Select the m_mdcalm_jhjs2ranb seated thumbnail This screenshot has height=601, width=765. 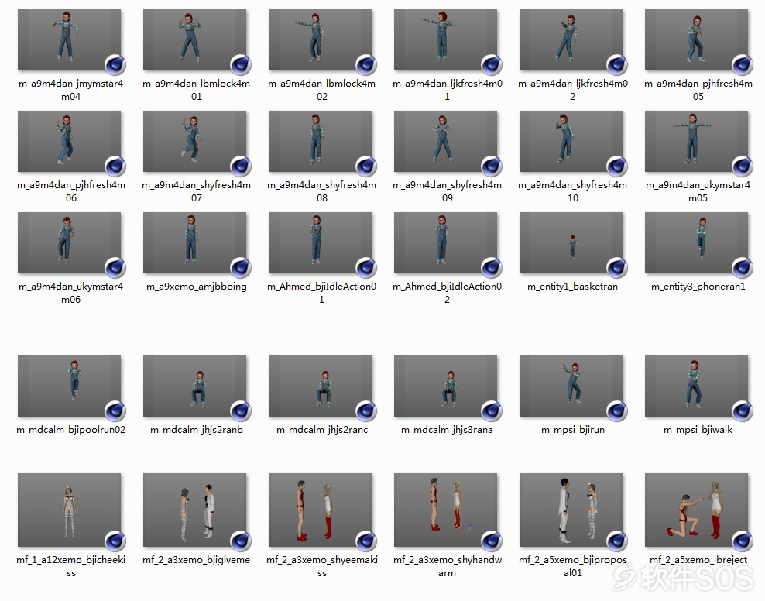[x=194, y=386]
